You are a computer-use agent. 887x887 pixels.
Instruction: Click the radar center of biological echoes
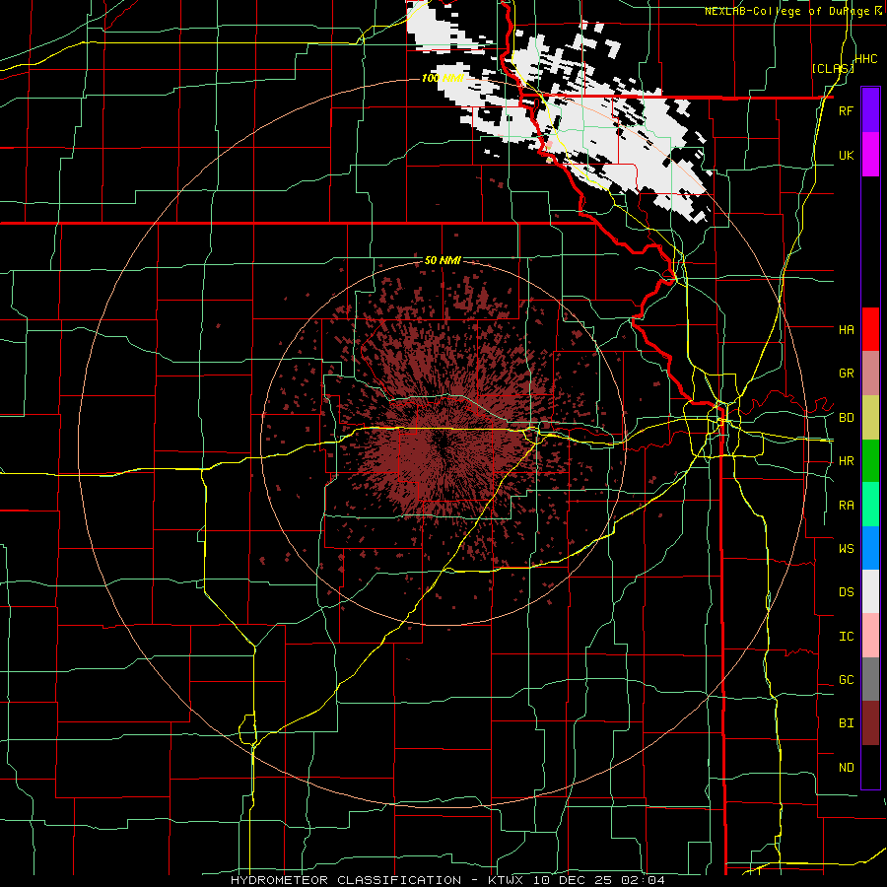click(444, 443)
